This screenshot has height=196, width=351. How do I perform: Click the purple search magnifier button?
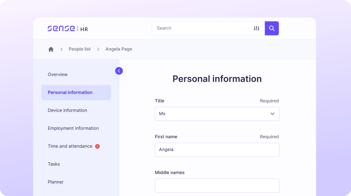[272, 28]
